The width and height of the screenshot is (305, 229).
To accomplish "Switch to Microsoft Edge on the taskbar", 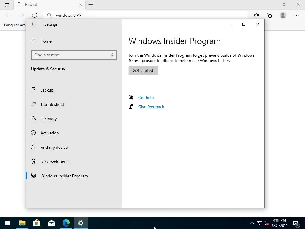I will point(66,223).
